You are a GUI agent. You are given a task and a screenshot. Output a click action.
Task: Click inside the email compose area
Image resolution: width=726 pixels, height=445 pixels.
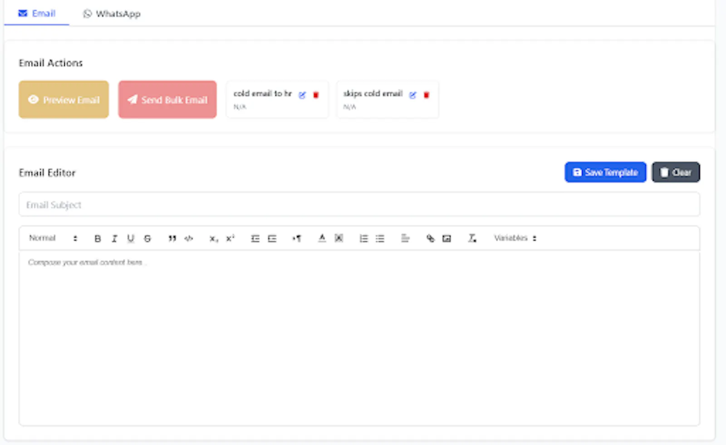tap(359, 338)
